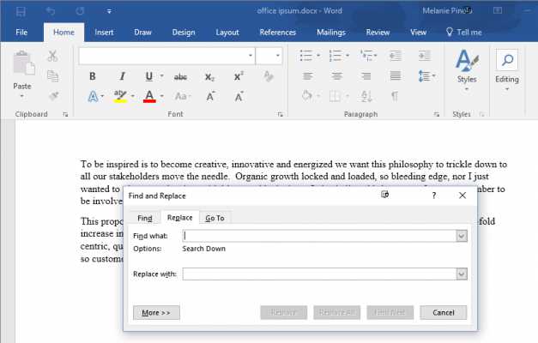Viewport: 538px width, 343px height.
Task: Click the Multilevel List icon
Action: [x=368, y=56]
